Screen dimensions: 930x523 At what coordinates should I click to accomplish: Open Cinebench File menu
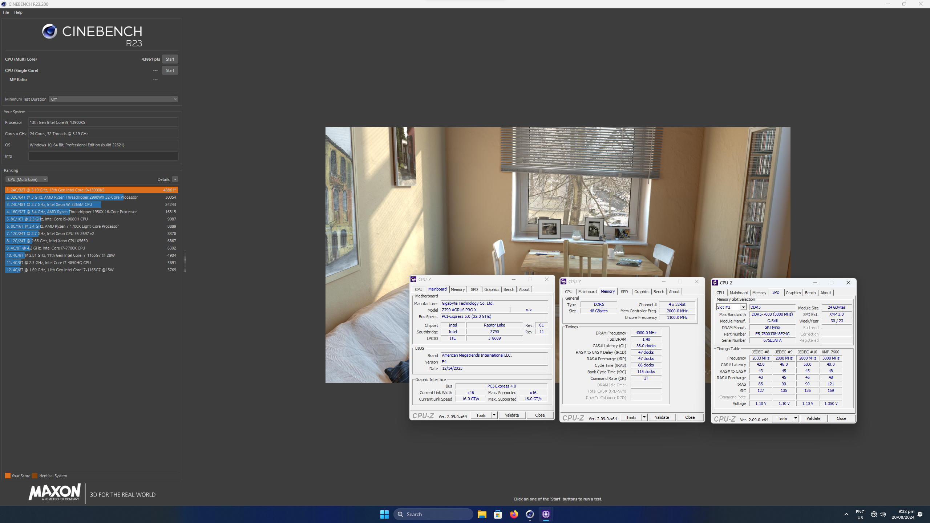pos(6,12)
